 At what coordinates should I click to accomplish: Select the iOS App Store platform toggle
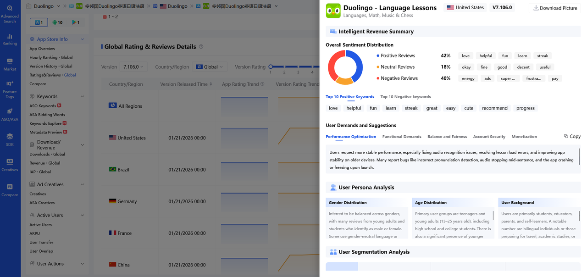tap(39, 22)
